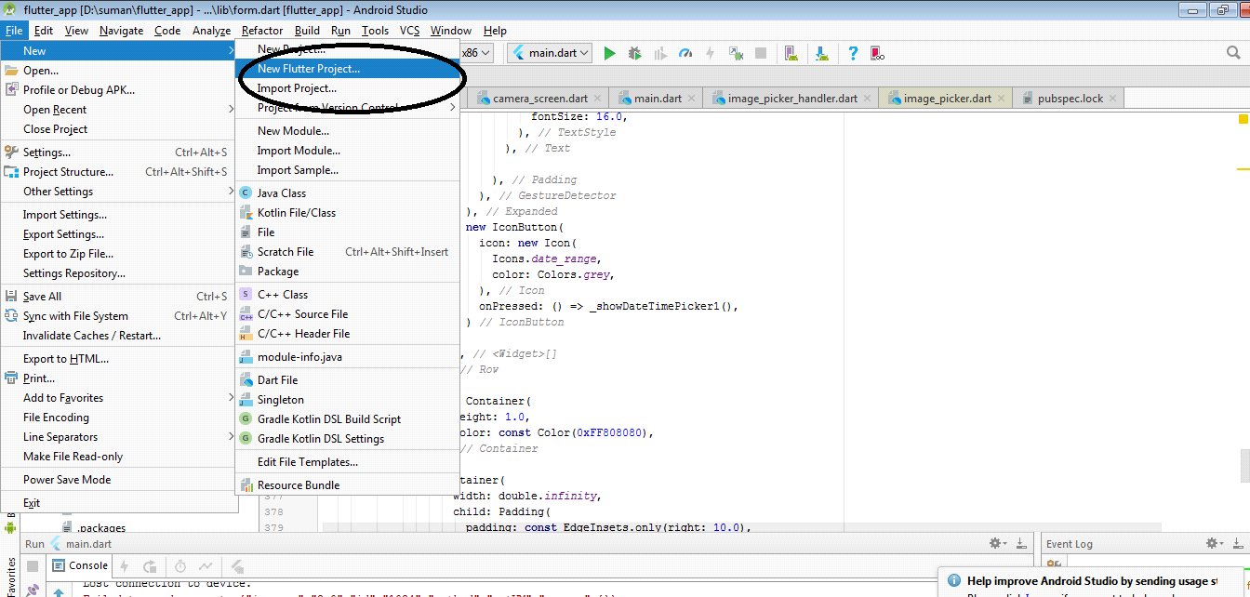Create a Gradle Kotlin DSL Build Script
Screen dimensions: 1250x597
point(347,418)
